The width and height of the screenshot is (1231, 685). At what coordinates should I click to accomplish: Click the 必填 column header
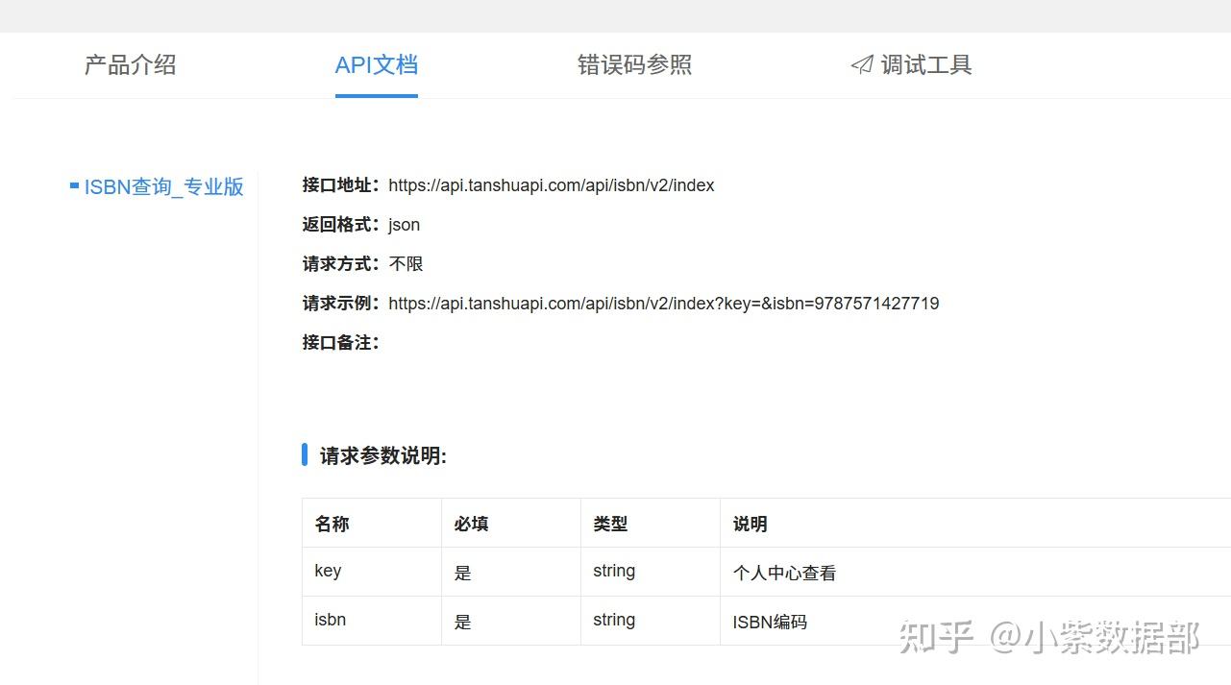tap(511, 524)
